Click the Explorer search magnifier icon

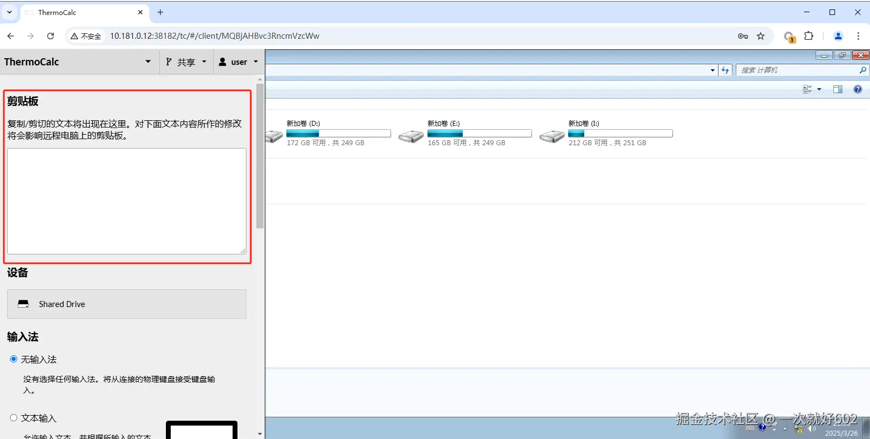862,70
